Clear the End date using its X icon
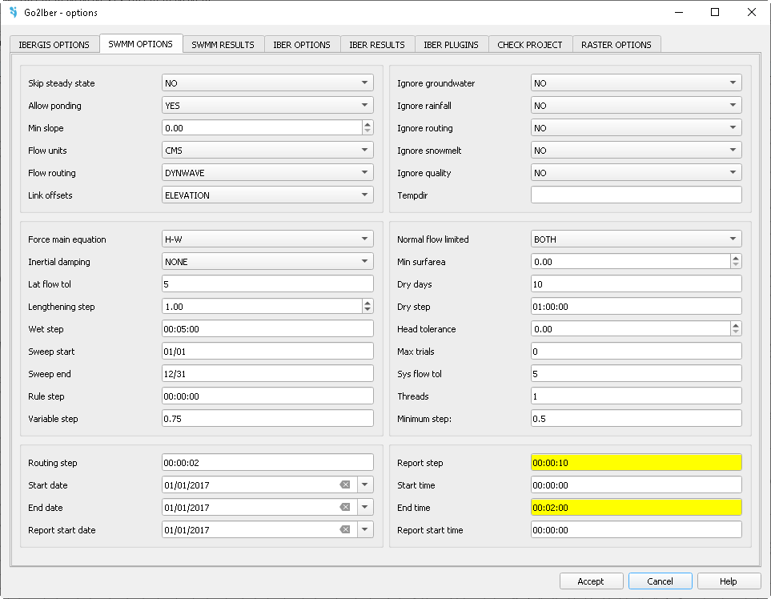The image size is (771, 599). click(345, 508)
